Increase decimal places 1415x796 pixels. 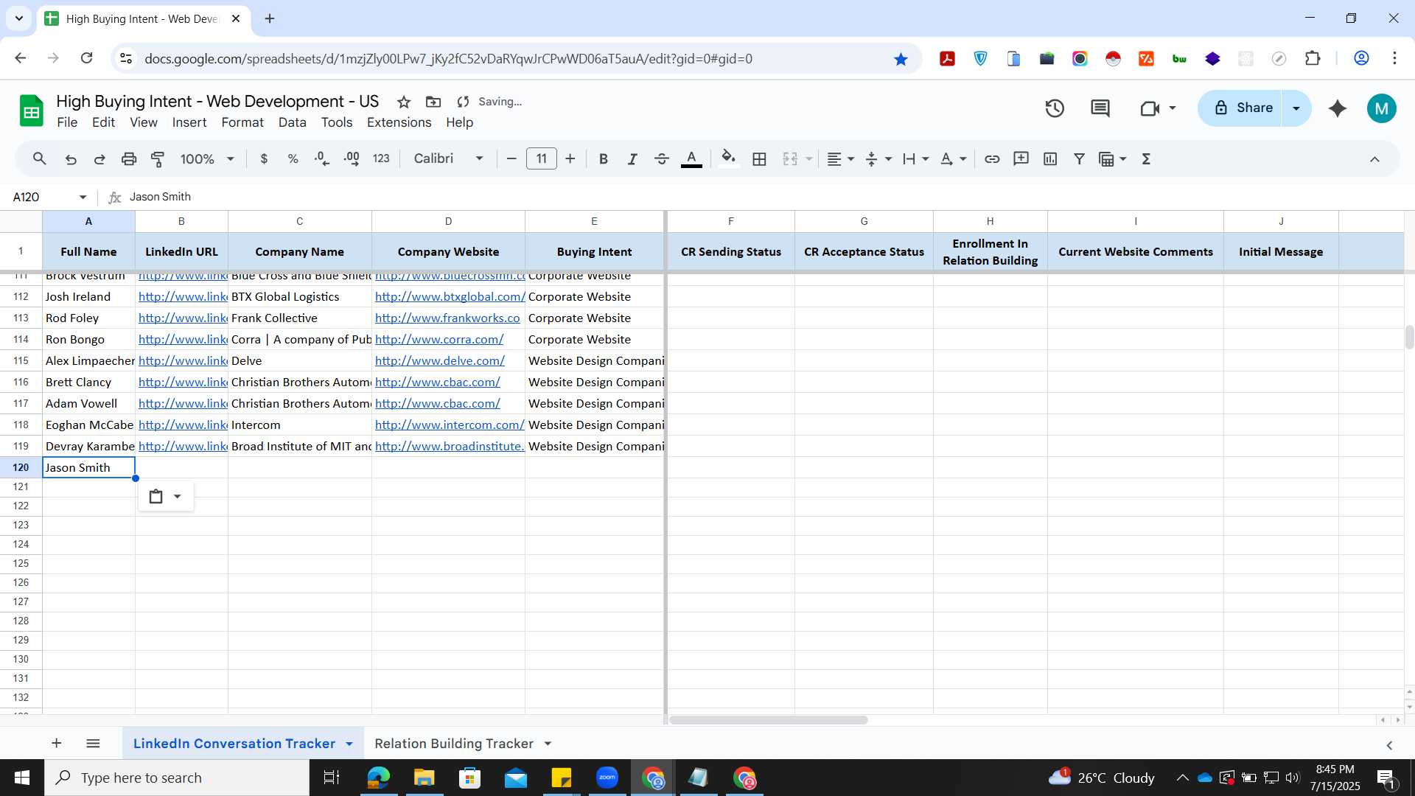[352, 158]
